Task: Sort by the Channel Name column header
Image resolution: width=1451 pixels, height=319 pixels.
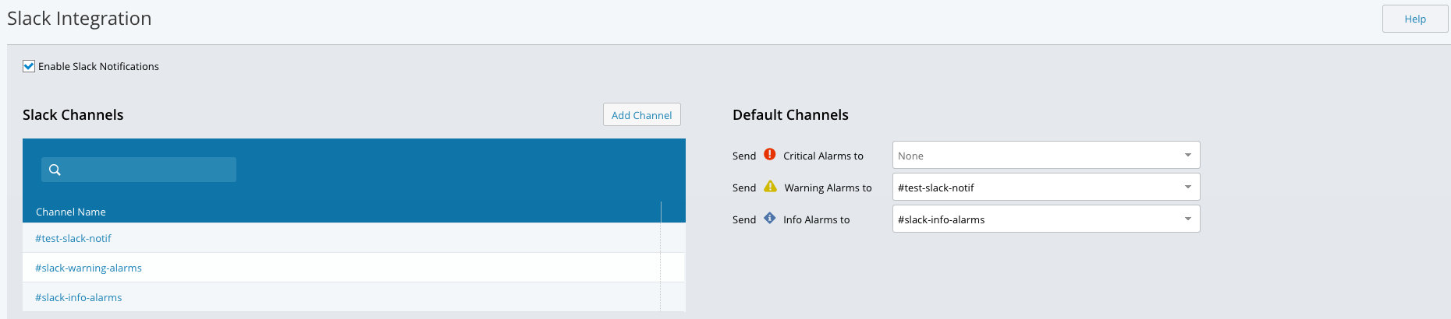Action: click(71, 212)
